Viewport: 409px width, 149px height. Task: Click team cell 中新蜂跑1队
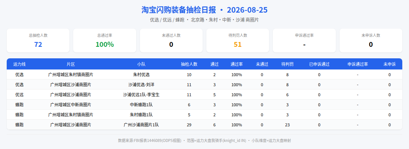[x=141, y=105]
